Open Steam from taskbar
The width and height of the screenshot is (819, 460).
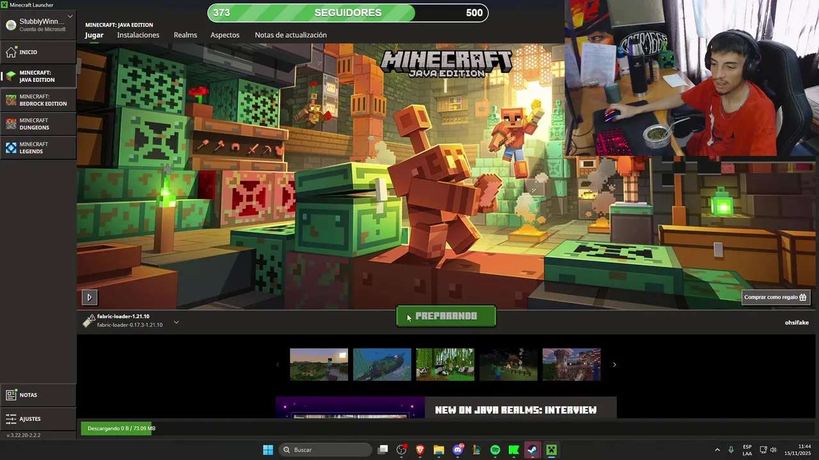pos(532,450)
